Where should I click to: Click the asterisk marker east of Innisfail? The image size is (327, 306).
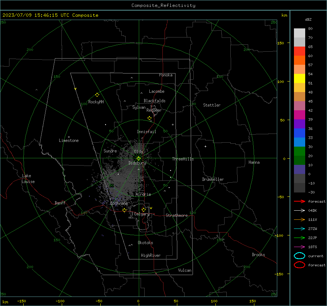(x=173, y=125)
